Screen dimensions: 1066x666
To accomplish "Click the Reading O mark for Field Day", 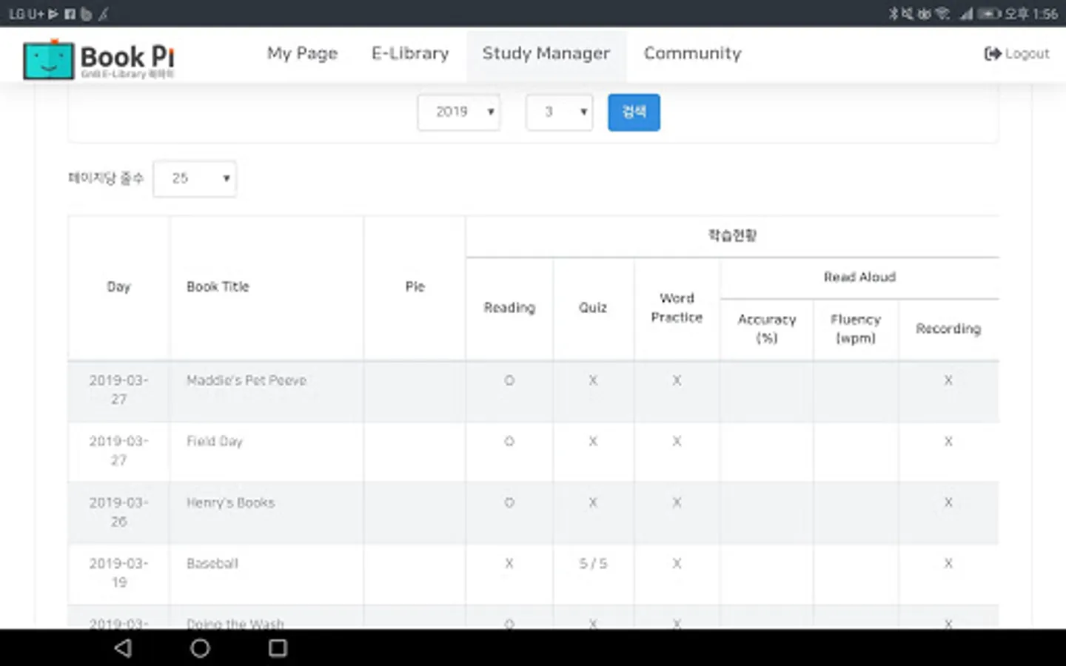I will tap(509, 442).
